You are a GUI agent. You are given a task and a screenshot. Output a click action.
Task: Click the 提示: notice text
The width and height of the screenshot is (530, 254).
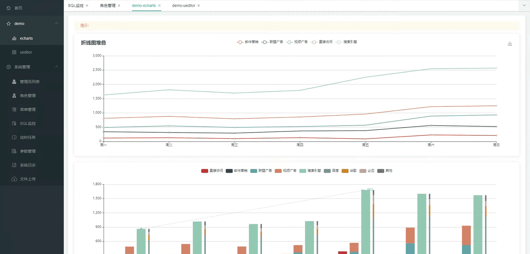(85, 25)
